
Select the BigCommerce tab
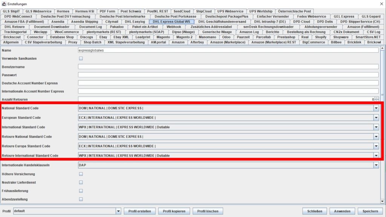pyautogui.click(x=314, y=42)
